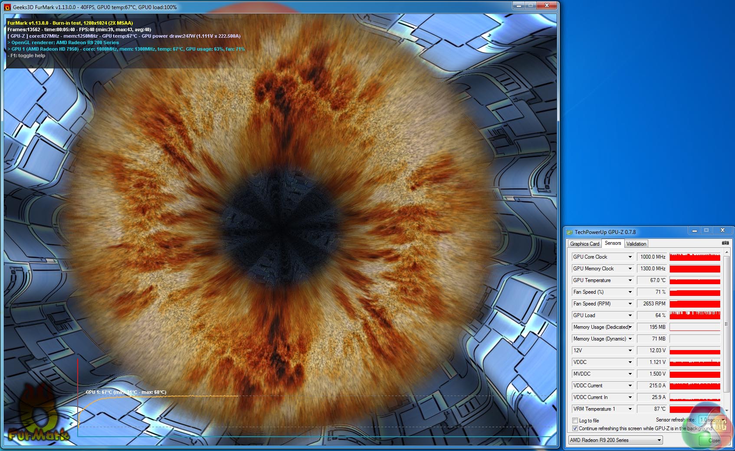Open the GPU Core Clock sensor dropdown
735x451 pixels.
(630, 257)
